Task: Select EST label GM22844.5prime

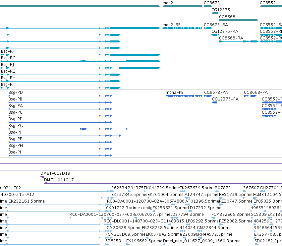Action: point(214,228)
